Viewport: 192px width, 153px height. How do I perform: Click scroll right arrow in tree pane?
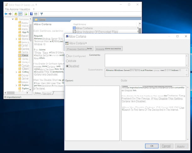pos(27,93)
